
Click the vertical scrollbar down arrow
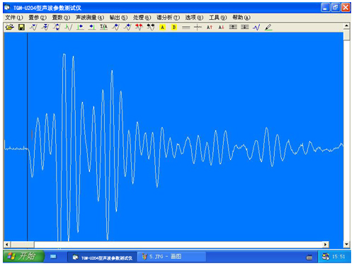[346, 244]
